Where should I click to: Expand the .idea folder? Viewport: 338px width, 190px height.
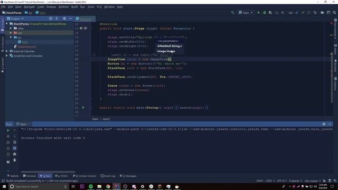[x=11, y=28]
